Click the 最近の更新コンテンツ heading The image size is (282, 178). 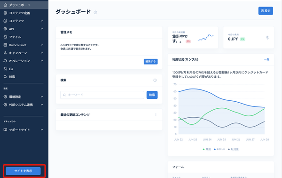tap(75, 114)
